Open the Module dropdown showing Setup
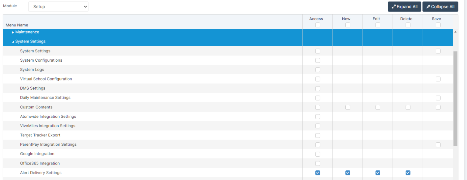This screenshot has width=467, height=180. [x=58, y=7]
